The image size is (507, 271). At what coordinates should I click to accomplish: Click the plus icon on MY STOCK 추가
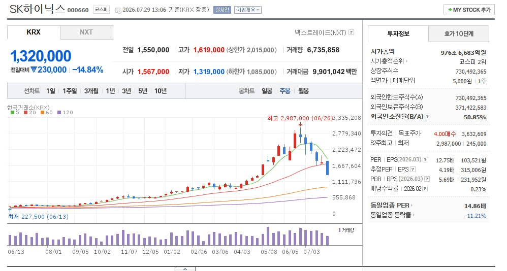pos(450,10)
